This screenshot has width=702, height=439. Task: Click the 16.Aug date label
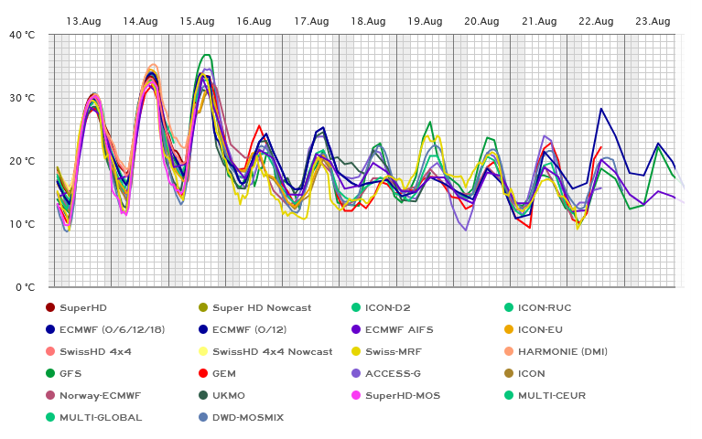254,21
